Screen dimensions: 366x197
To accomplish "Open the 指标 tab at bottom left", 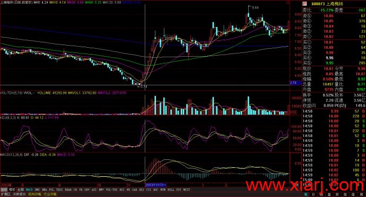I will pos(4,190).
